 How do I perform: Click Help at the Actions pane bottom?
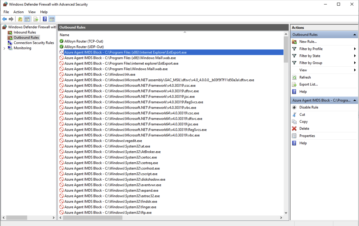303,143
